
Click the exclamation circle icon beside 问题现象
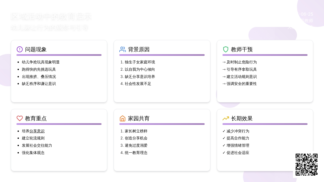coord(20,49)
